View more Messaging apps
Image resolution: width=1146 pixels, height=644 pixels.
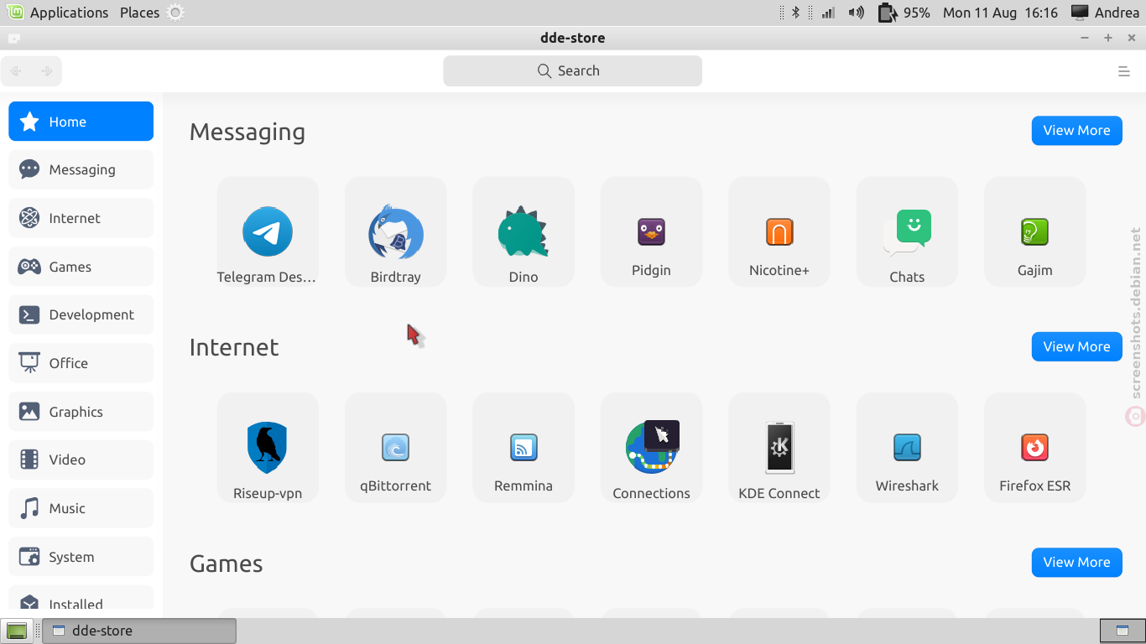coord(1076,130)
